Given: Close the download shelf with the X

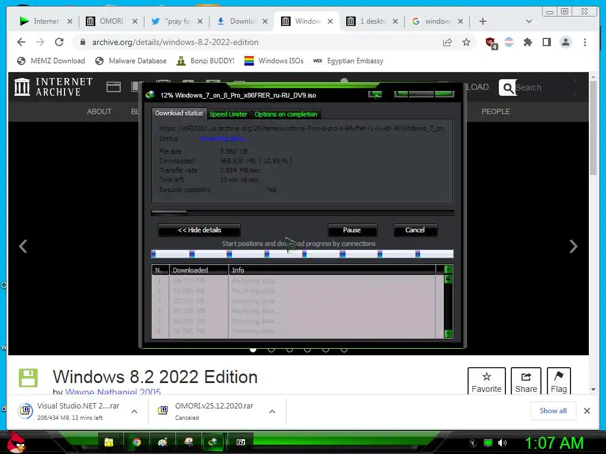Looking at the screenshot, I should [586, 411].
